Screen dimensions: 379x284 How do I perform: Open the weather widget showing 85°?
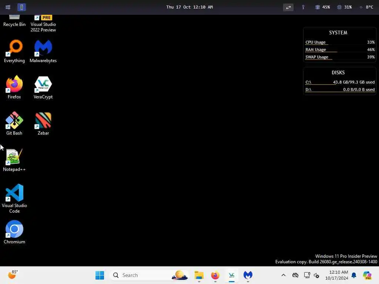coord(13,275)
